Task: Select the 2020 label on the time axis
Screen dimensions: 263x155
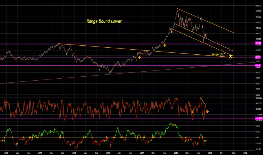Action: (245, 153)
